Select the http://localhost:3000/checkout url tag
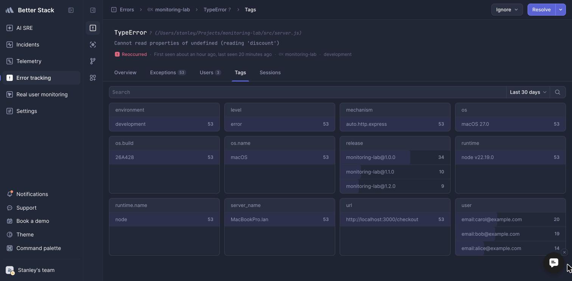This screenshot has width=572, height=281. point(395,219)
